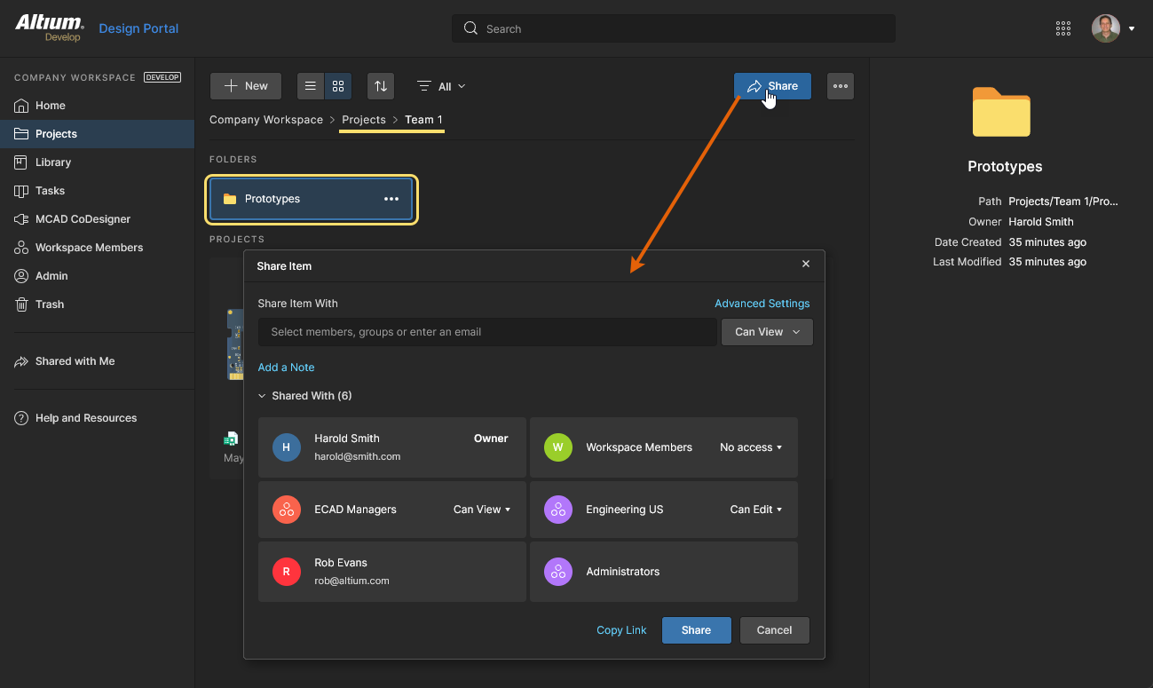Image resolution: width=1153 pixels, height=688 pixels.
Task: Switch to list view layout
Action: point(311,86)
